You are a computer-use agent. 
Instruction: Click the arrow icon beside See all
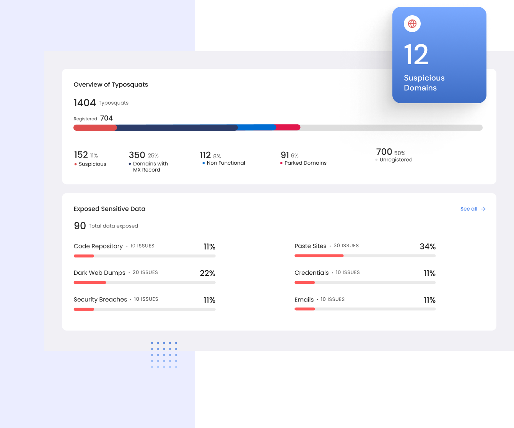coord(483,209)
